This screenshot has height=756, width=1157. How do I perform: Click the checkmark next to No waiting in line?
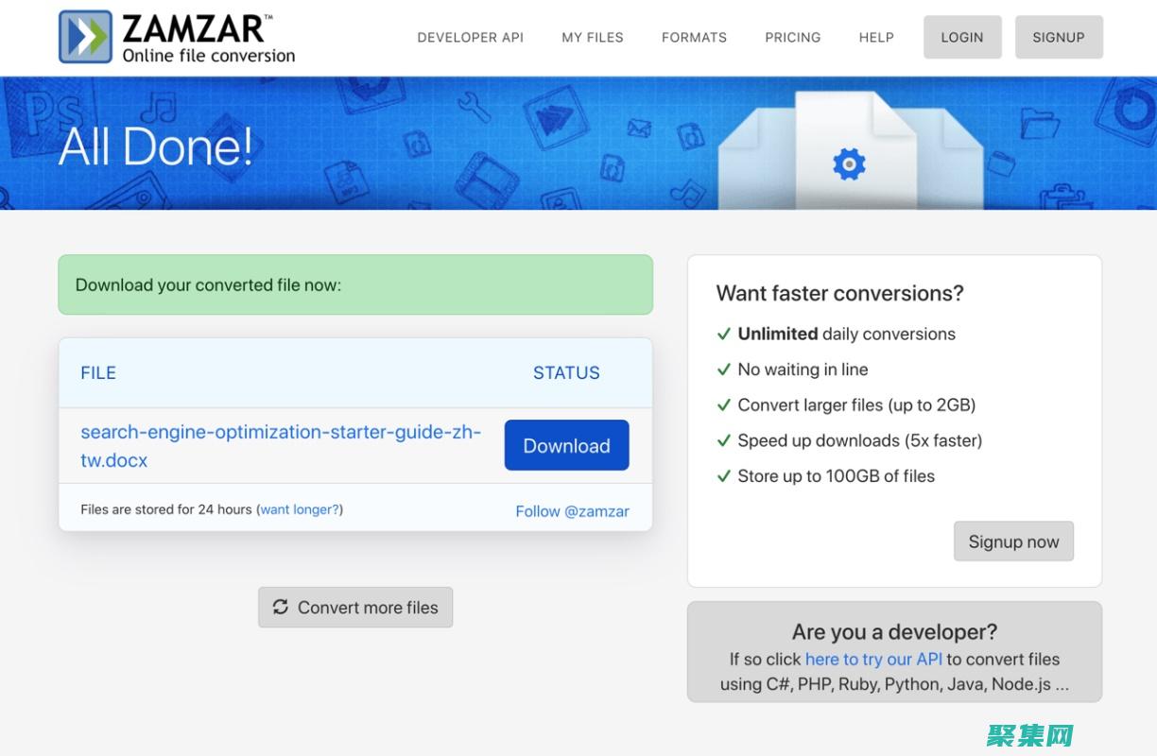[x=724, y=369]
